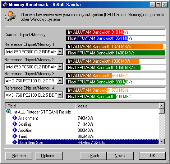The width and height of the screenshot is (170, 164).
Task: Select the AMD 760 PC2100 CL2 DDR combo box
Action: click(x=34, y=81)
